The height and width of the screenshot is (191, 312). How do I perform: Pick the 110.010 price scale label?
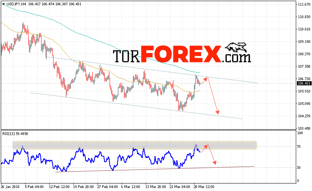pos(304,29)
